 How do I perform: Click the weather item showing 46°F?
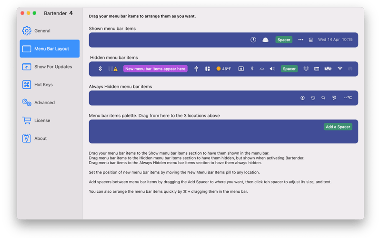point(223,69)
